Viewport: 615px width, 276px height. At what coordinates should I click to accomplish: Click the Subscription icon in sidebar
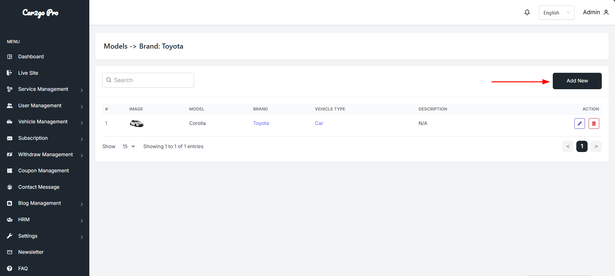coord(10,138)
